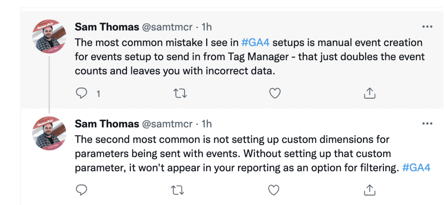This screenshot has height=205, width=445.
Task: Open the first tweet's 1h timestamp
Action: [207, 27]
